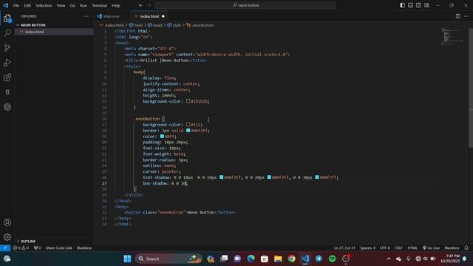The image size is (473, 266).
Task: Close the unsaved index.html tab dot
Action: [163, 16]
